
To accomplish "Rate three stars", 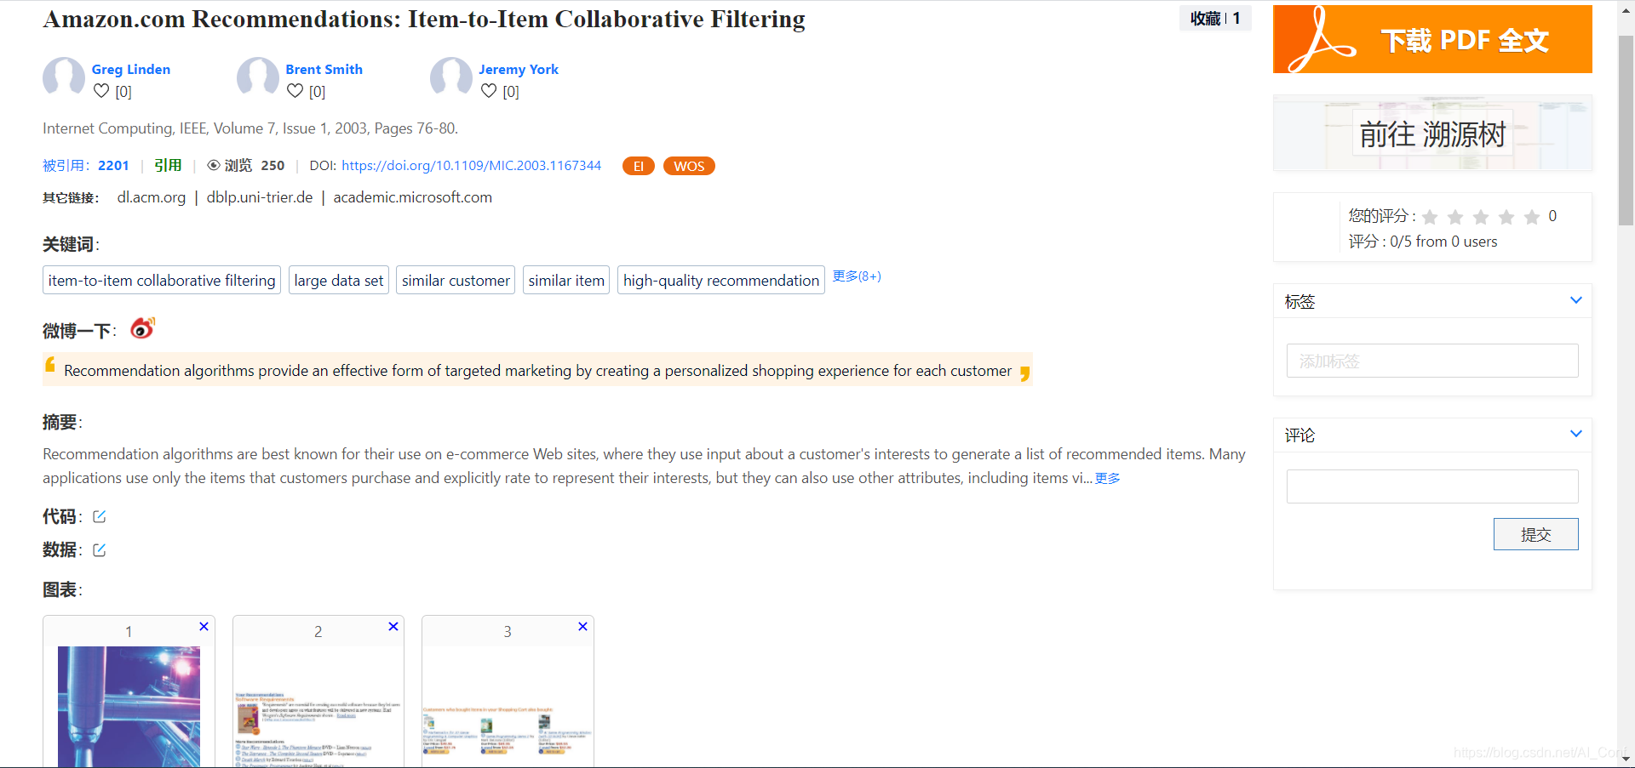I will tap(1481, 217).
